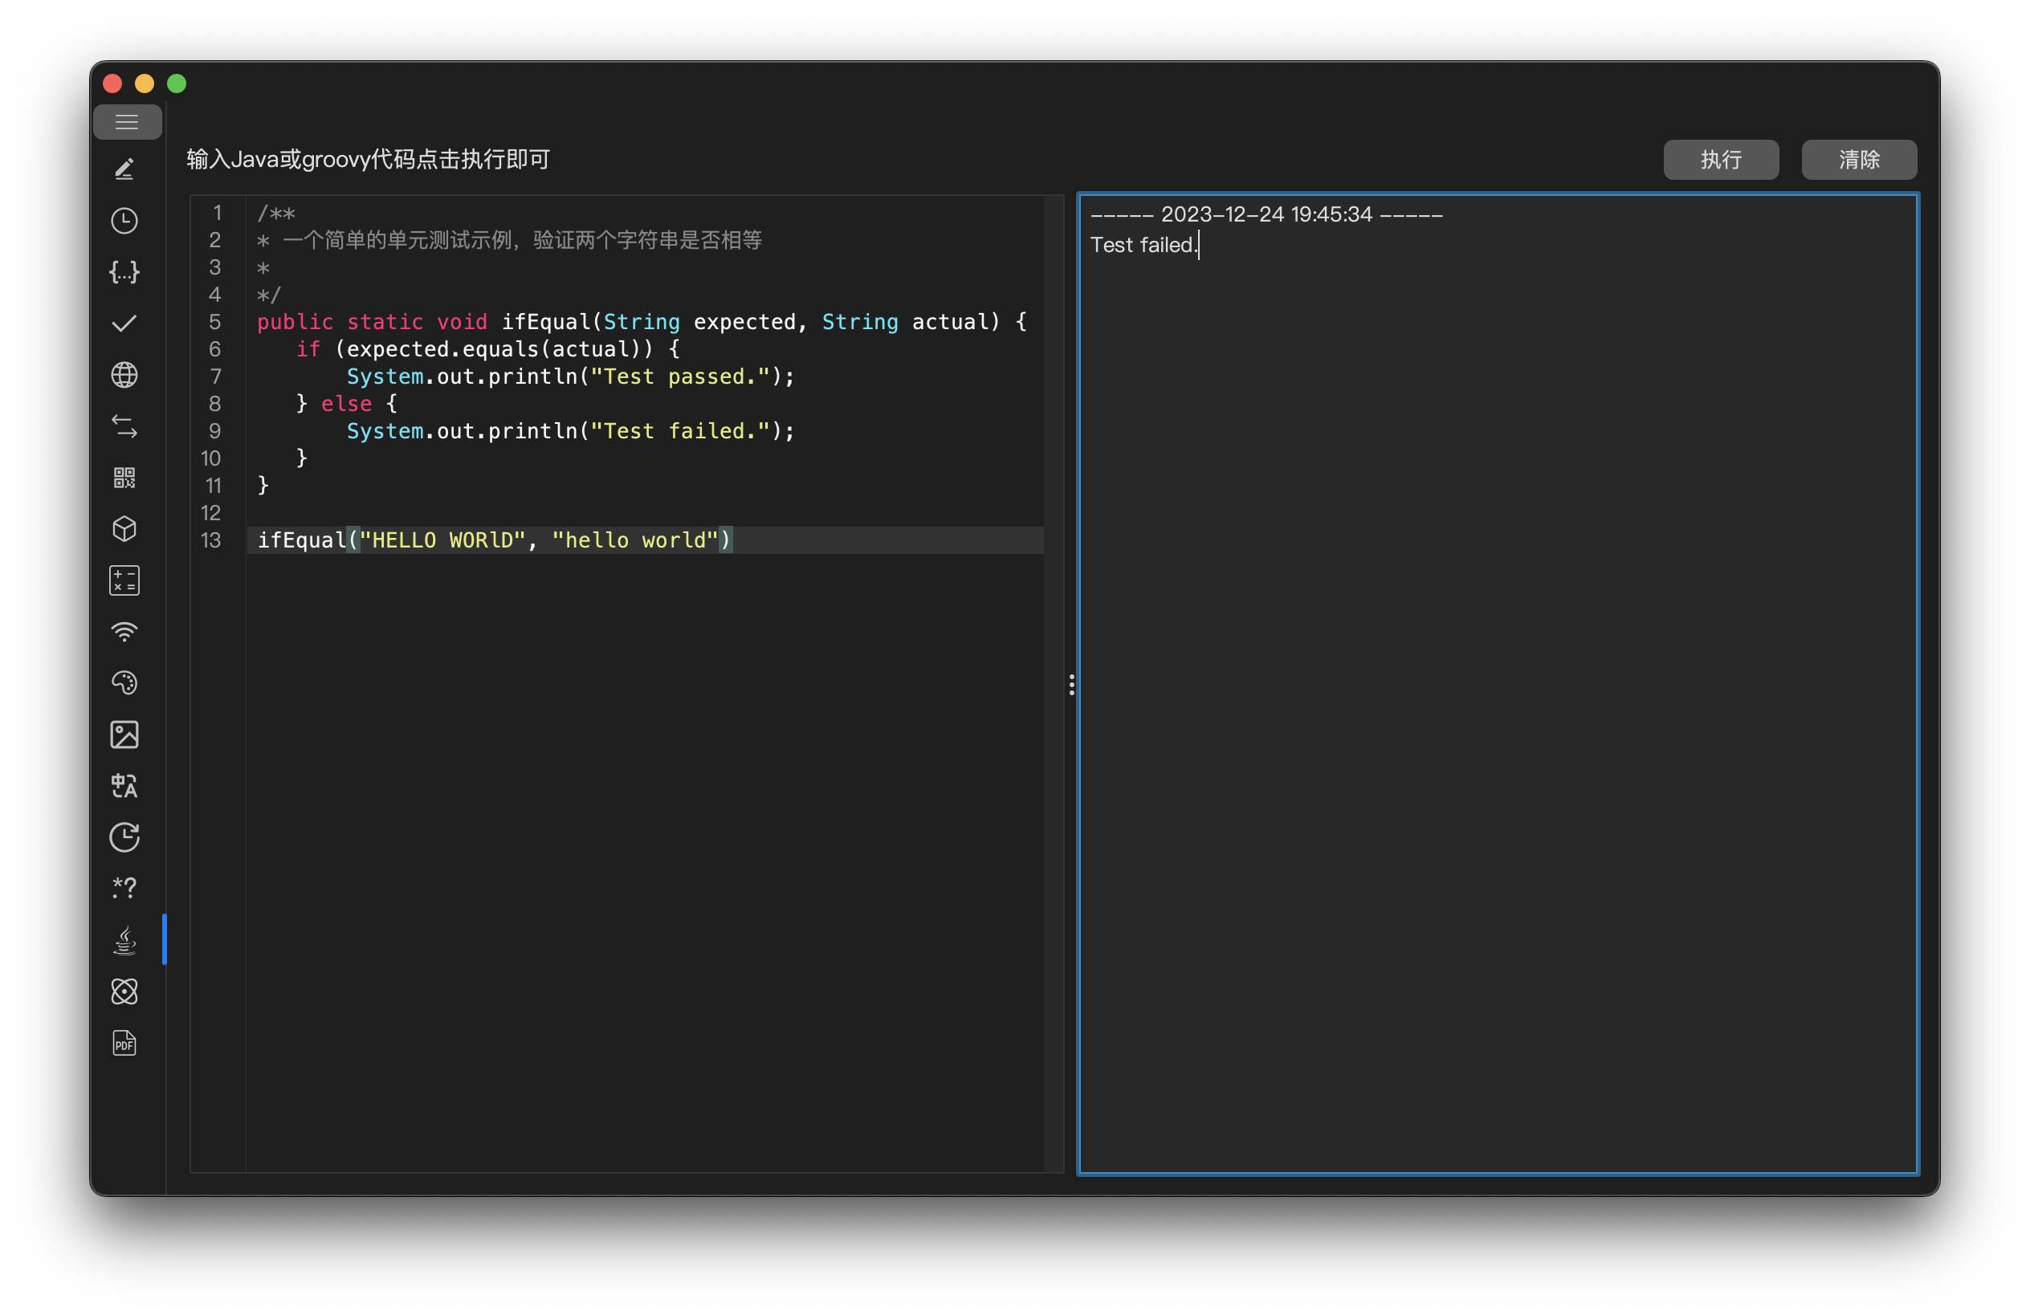
Task: Click the 清除 clear button
Action: tap(1859, 160)
